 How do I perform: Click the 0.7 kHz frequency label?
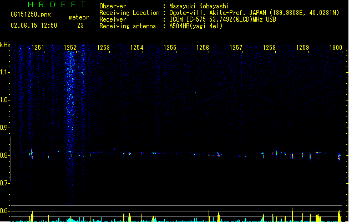(x=5, y=183)
